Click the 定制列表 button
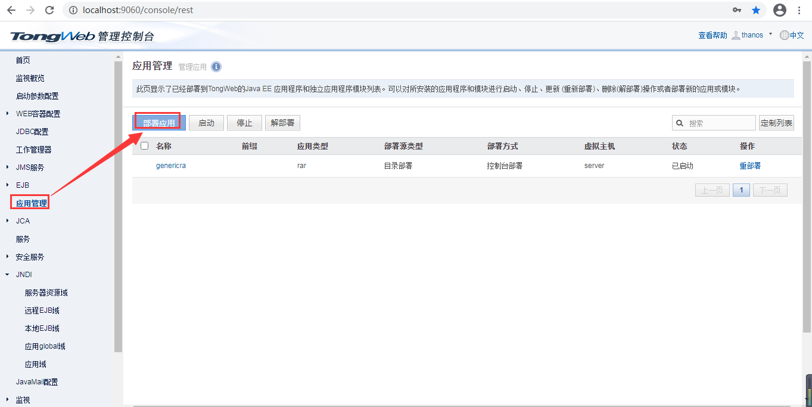Image resolution: width=812 pixels, height=407 pixels. tap(776, 123)
